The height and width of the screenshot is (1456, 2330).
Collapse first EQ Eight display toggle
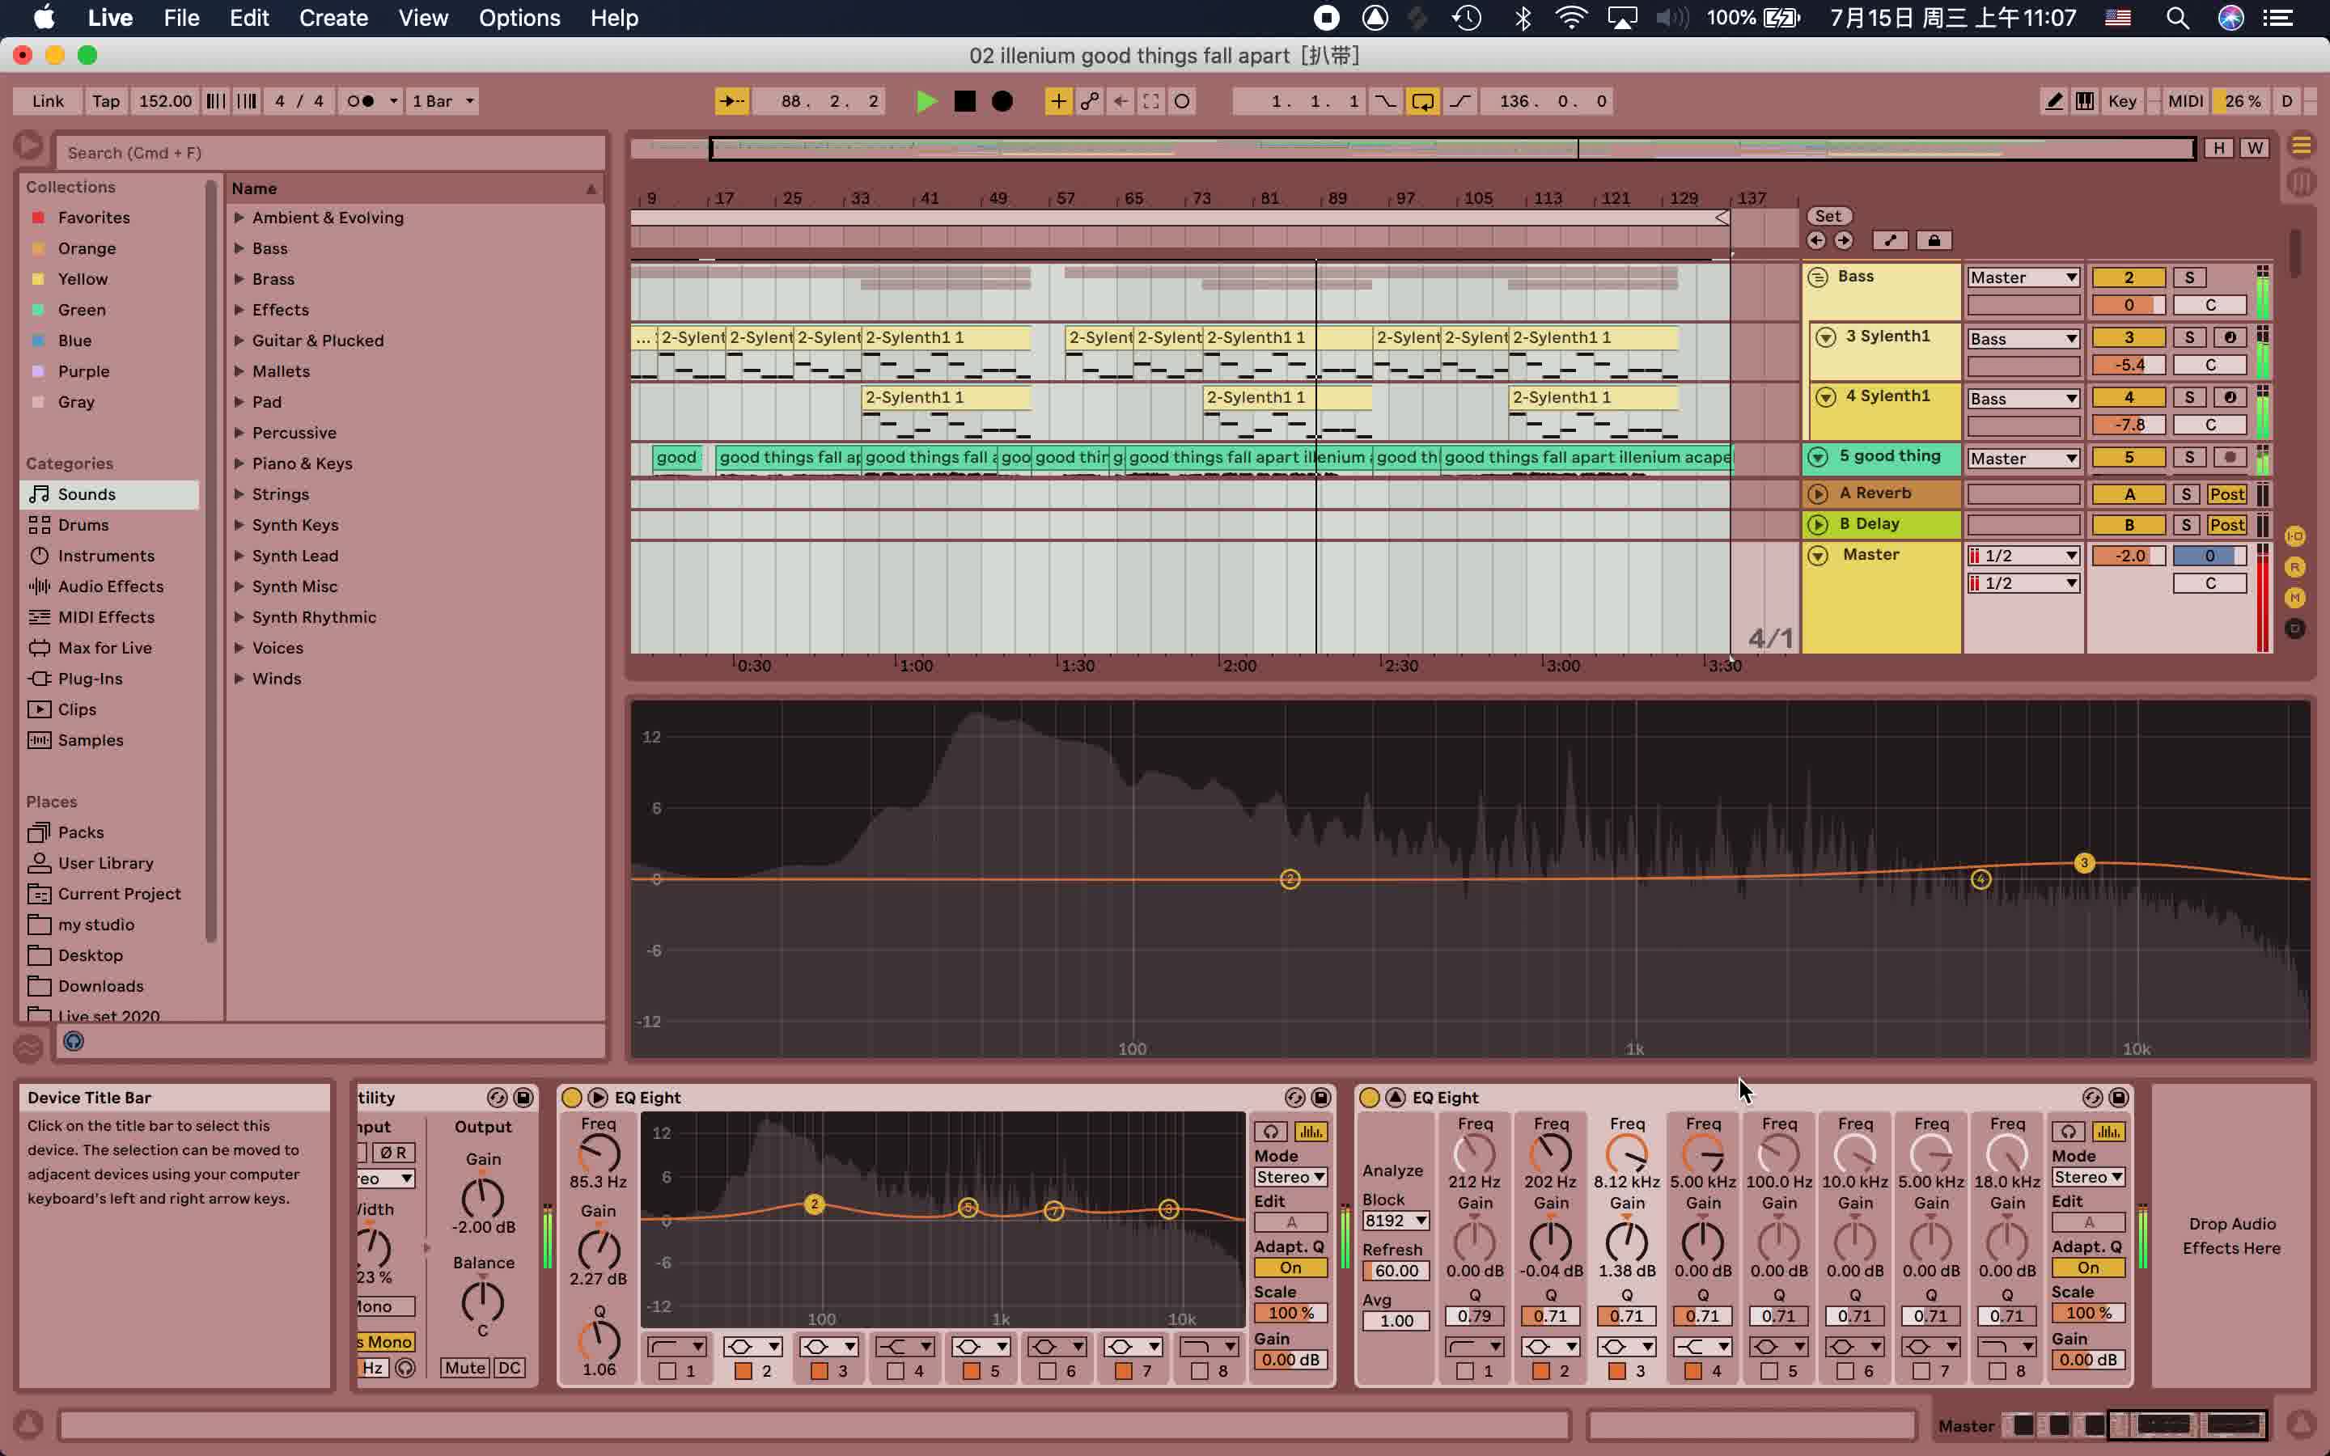click(597, 1098)
